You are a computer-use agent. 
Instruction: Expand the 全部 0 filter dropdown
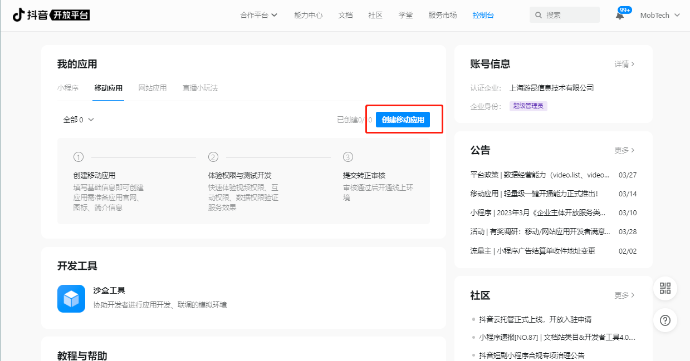coord(79,120)
